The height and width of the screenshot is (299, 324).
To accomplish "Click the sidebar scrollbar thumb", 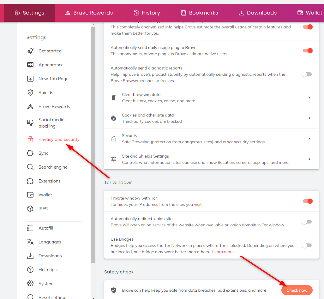I will click(93, 145).
